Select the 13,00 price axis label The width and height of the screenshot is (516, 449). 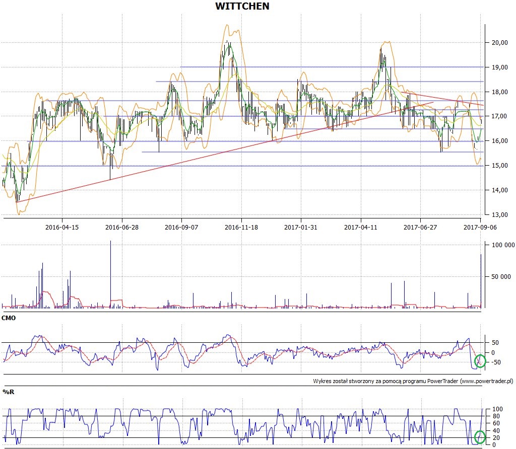tap(499, 214)
